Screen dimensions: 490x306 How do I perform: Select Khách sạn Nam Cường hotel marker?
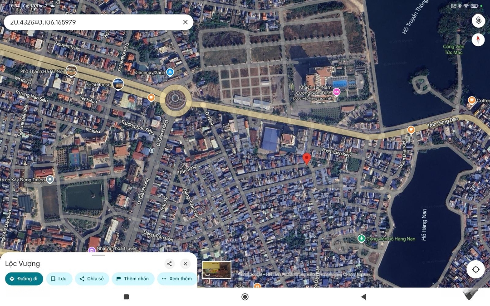(x=336, y=92)
